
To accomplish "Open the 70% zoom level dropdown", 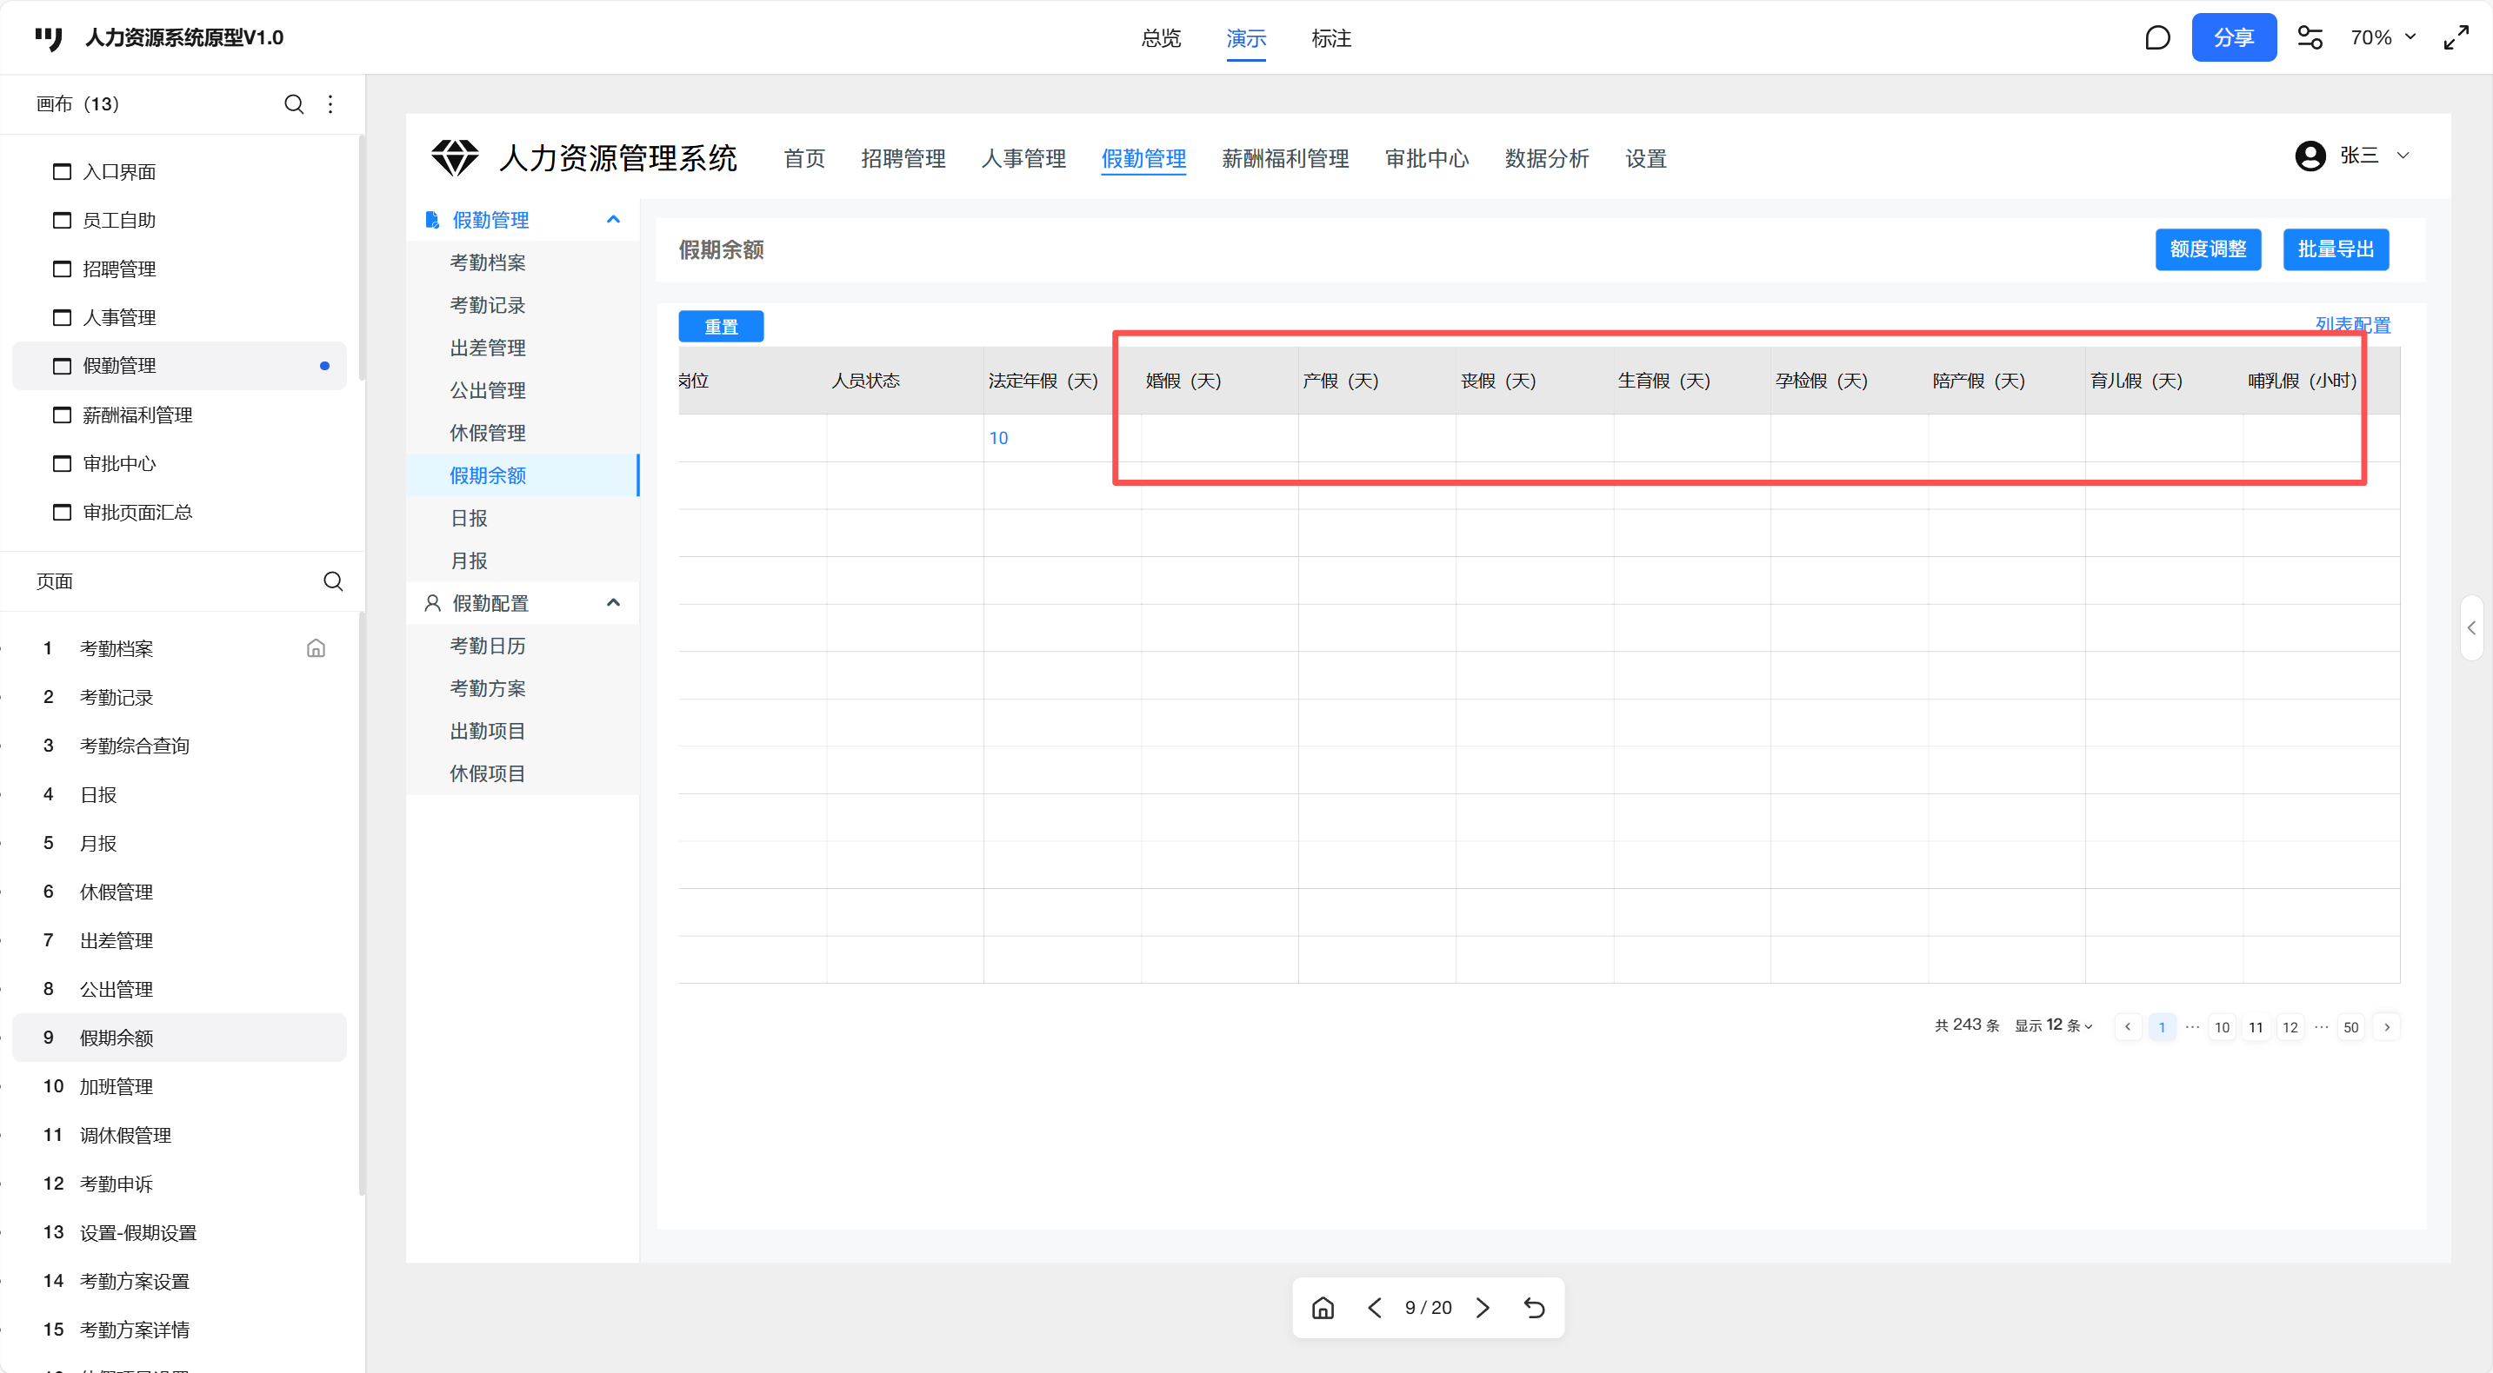I will tap(2383, 37).
